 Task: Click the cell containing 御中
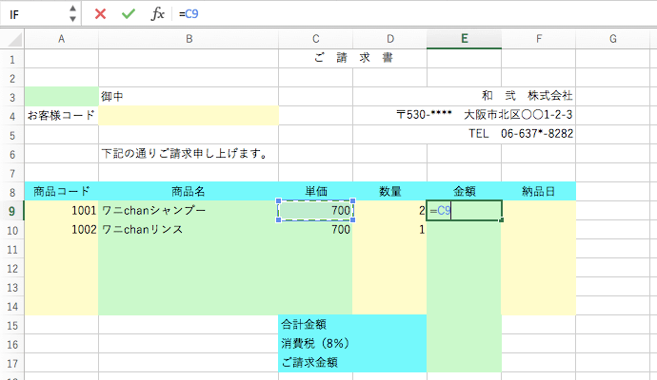pos(189,97)
